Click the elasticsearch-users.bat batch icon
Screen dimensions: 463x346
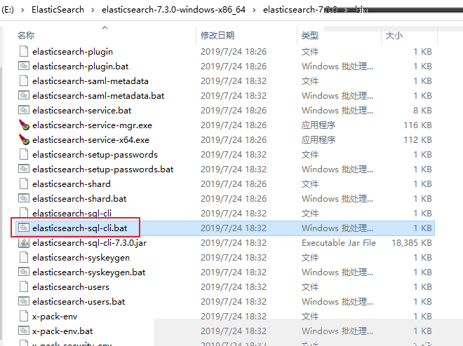[24, 301]
